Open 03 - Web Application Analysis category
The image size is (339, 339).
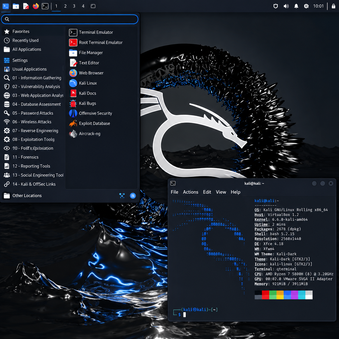33,95
